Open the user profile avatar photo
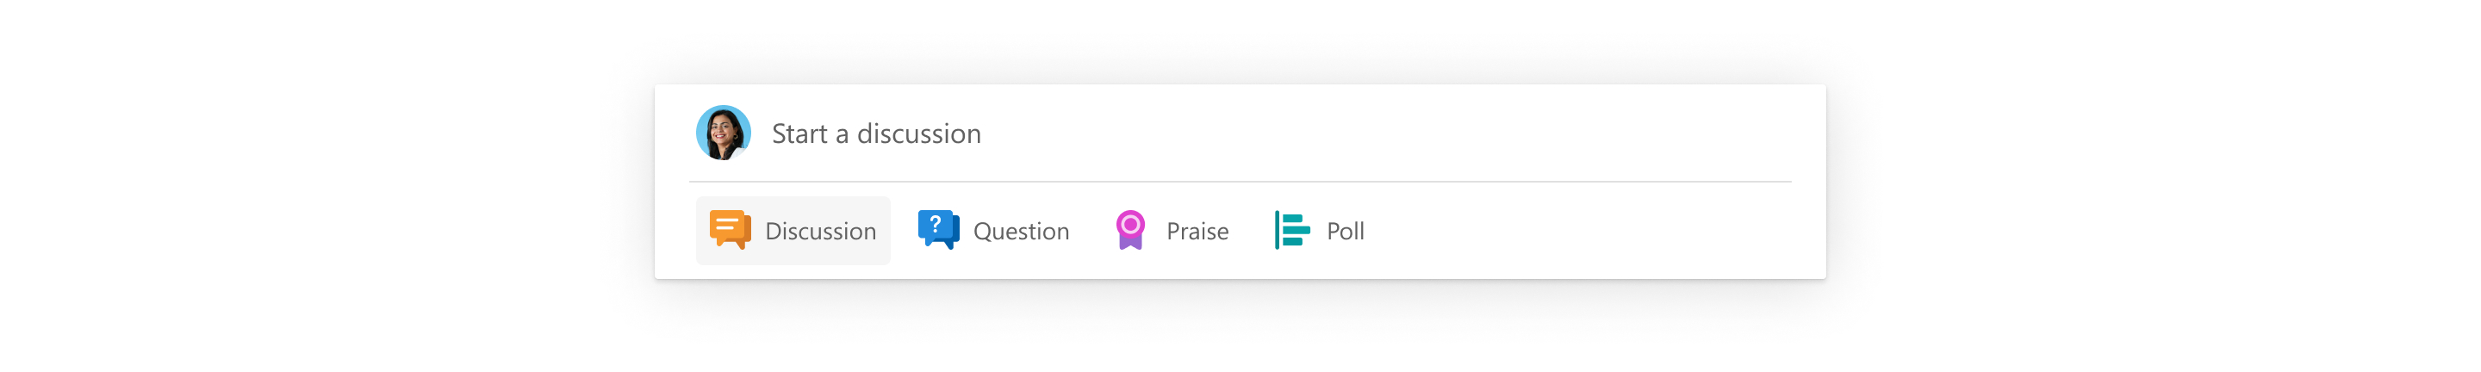2481x372 pixels. click(x=724, y=133)
